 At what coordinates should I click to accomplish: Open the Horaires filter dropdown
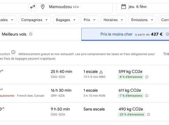(x=113, y=20)
